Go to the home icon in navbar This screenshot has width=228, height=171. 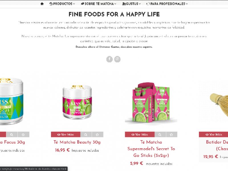pos(42,4)
